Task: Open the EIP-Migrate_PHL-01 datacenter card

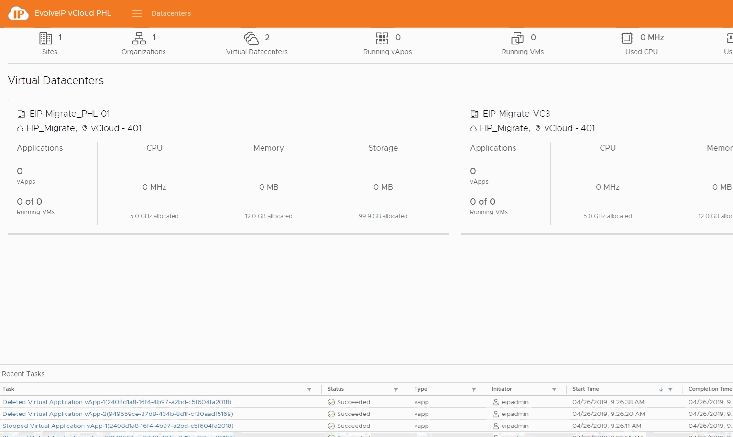Action: click(70, 114)
